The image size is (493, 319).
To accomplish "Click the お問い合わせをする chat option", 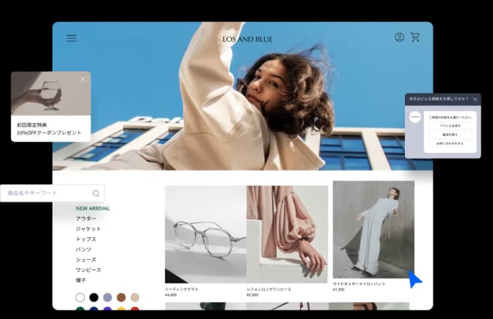I will (450, 143).
